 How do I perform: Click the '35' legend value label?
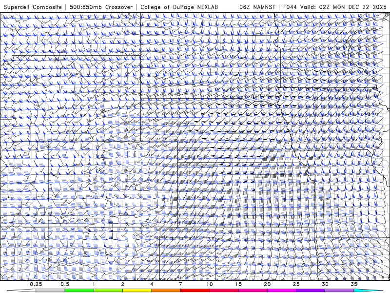click(x=354, y=284)
